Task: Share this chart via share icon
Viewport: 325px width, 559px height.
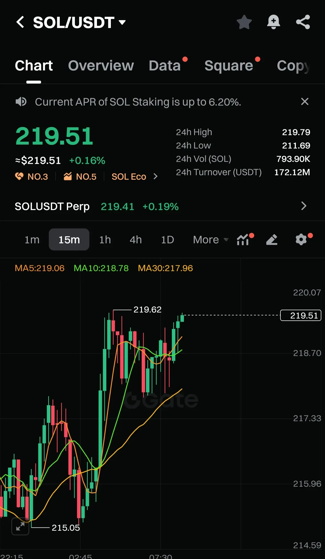Action: (303, 22)
